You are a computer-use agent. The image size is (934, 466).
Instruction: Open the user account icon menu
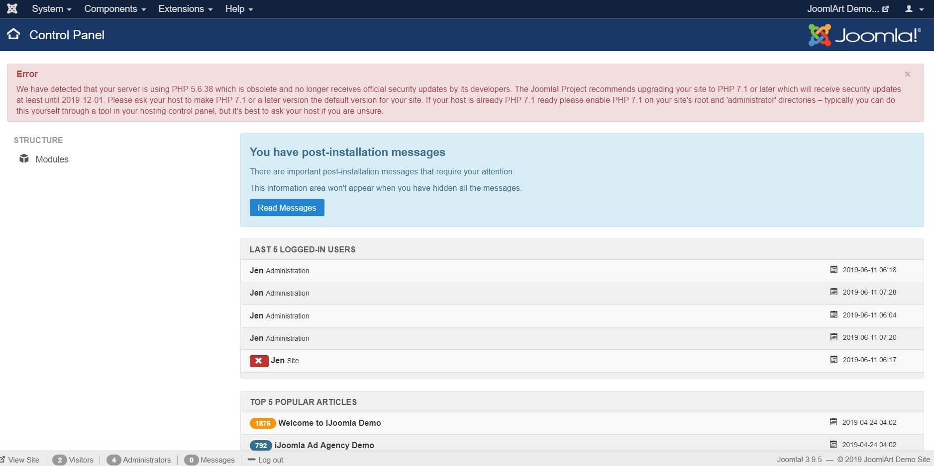pyautogui.click(x=914, y=9)
